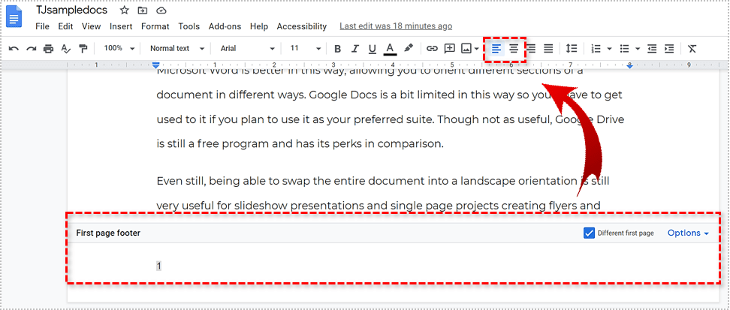The width and height of the screenshot is (730, 310).
Task: Toggle Italic formatting
Action: (x=354, y=49)
